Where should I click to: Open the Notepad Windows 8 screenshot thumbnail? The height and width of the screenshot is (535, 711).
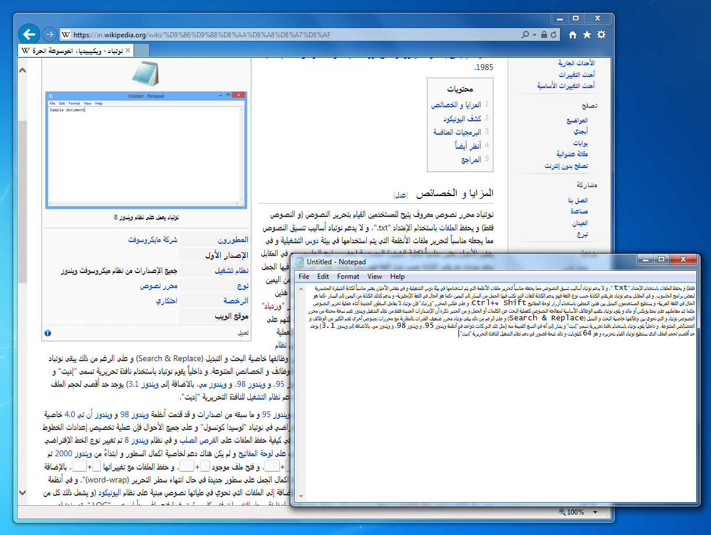[x=146, y=149]
